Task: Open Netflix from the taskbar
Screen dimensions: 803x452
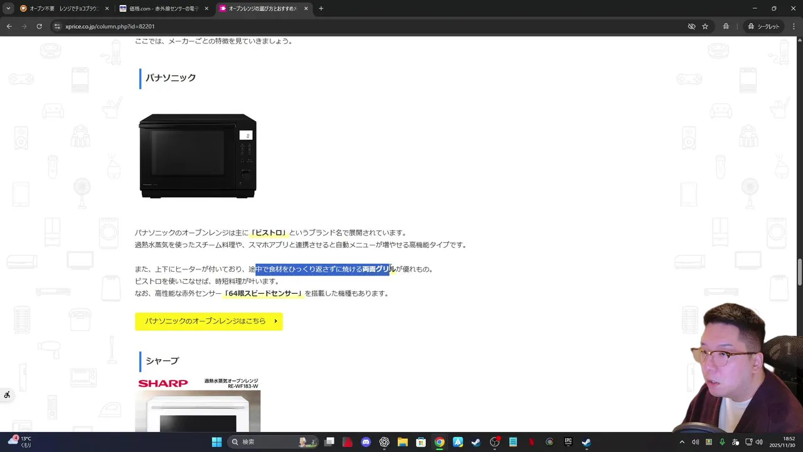Action: [531, 442]
